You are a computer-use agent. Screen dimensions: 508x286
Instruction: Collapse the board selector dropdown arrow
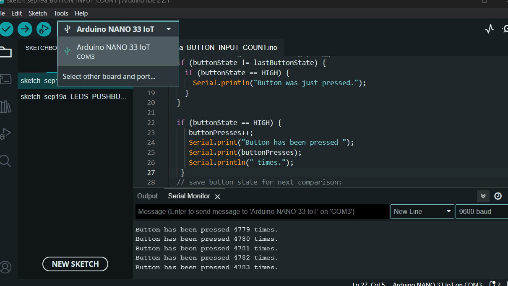click(169, 29)
